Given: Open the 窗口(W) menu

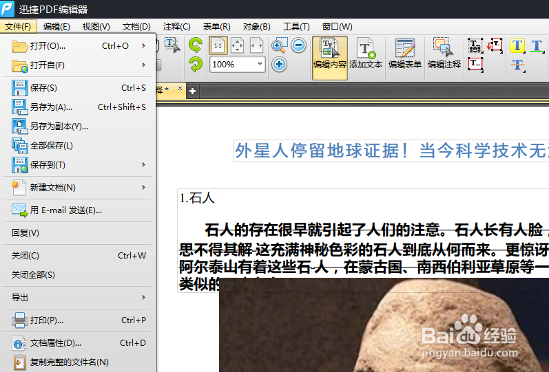Looking at the screenshot, I should (x=337, y=27).
